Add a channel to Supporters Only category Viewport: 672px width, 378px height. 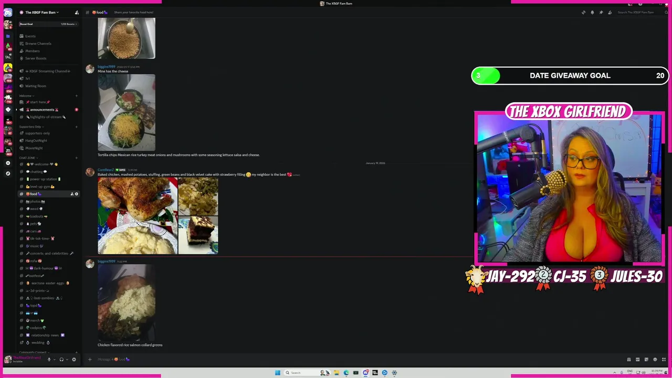pyautogui.click(x=76, y=127)
